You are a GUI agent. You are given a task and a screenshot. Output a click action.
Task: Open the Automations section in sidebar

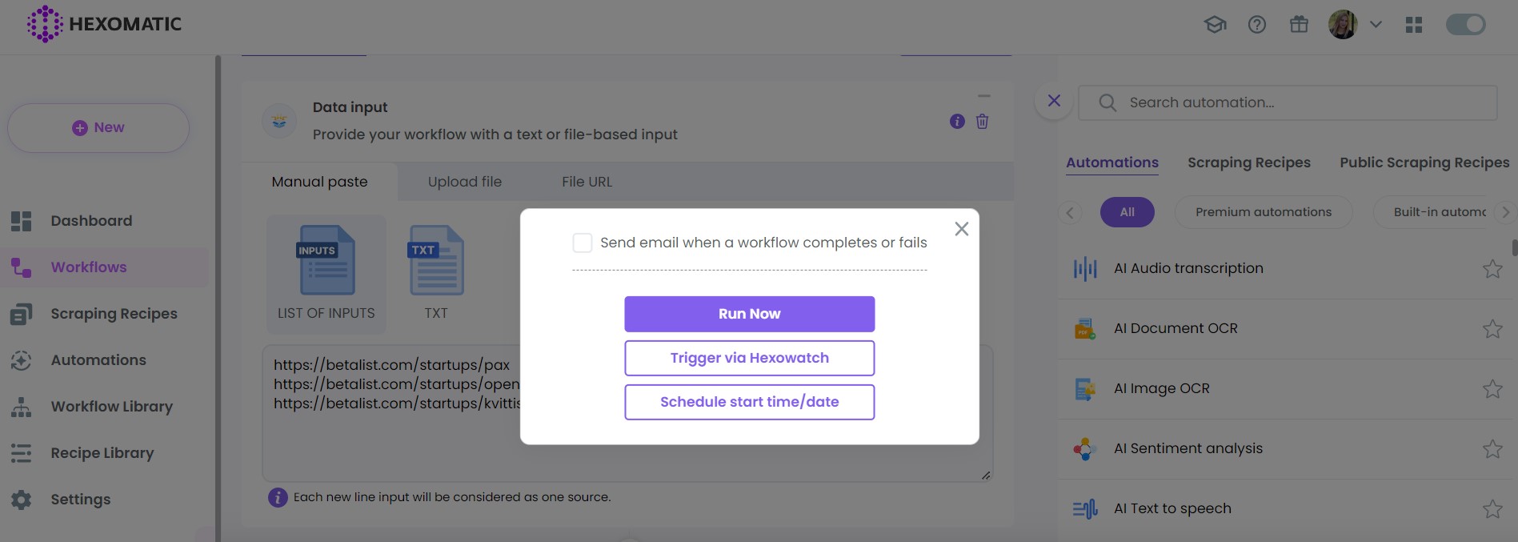[x=98, y=359]
